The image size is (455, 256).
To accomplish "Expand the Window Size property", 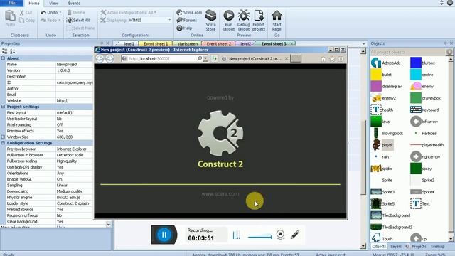I will 3,137.
